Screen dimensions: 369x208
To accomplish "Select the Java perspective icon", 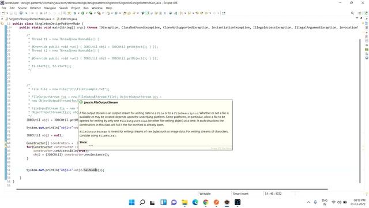I will (366, 13).
